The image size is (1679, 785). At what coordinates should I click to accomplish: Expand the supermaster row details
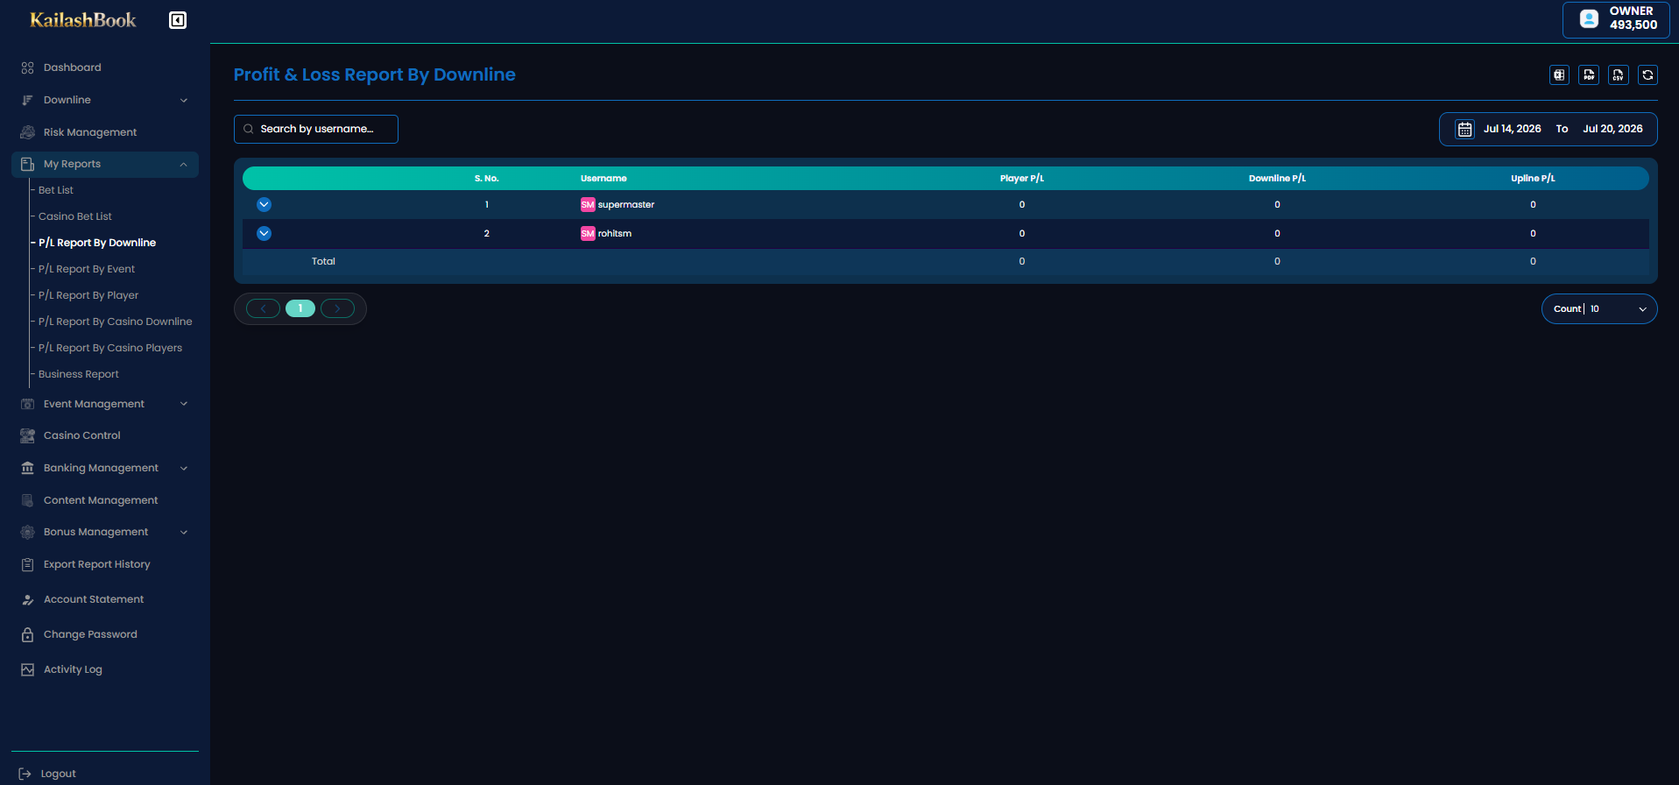point(264,205)
